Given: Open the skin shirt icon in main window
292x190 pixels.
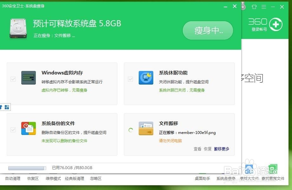Looking at the screenshot, I should (x=254, y=7).
